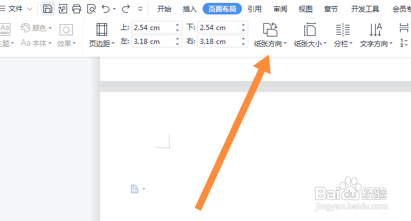
Task: Expand the 文字方向 dropdown label
Action: click(376, 43)
